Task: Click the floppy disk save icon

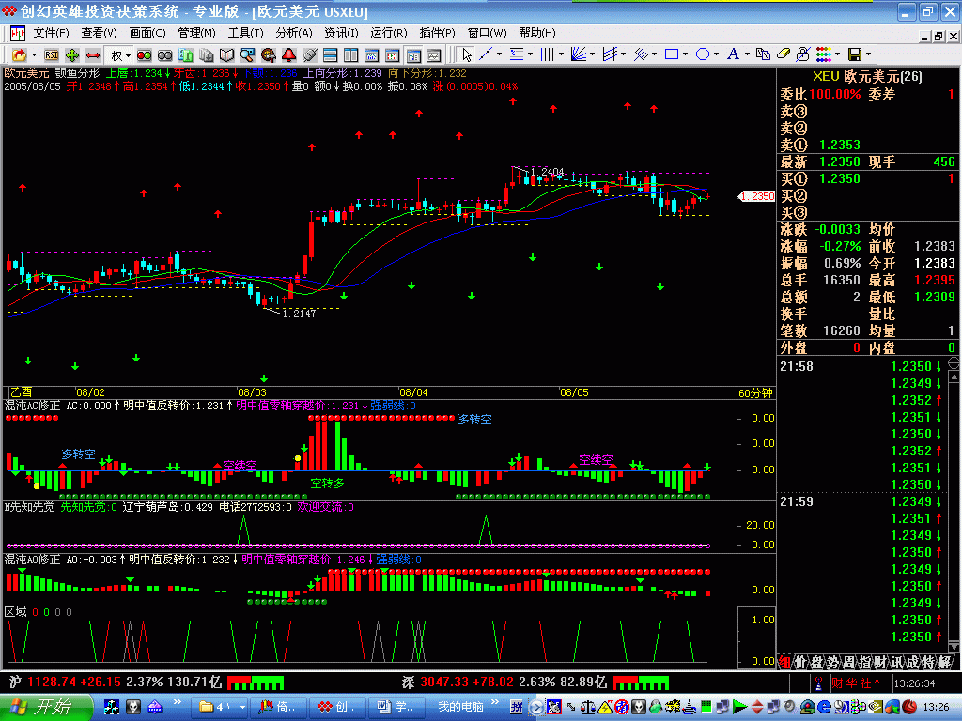Action: [855, 54]
